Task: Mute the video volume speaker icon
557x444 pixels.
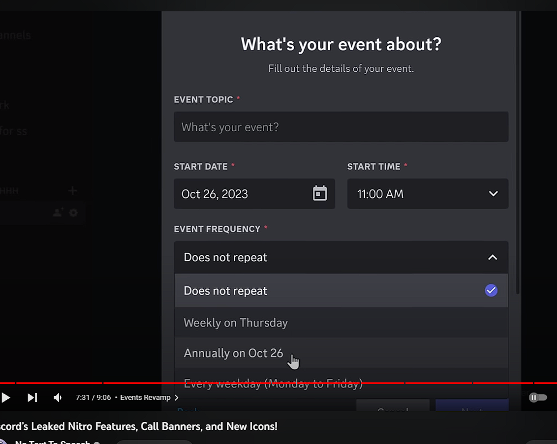Action: pyautogui.click(x=58, y=398)
